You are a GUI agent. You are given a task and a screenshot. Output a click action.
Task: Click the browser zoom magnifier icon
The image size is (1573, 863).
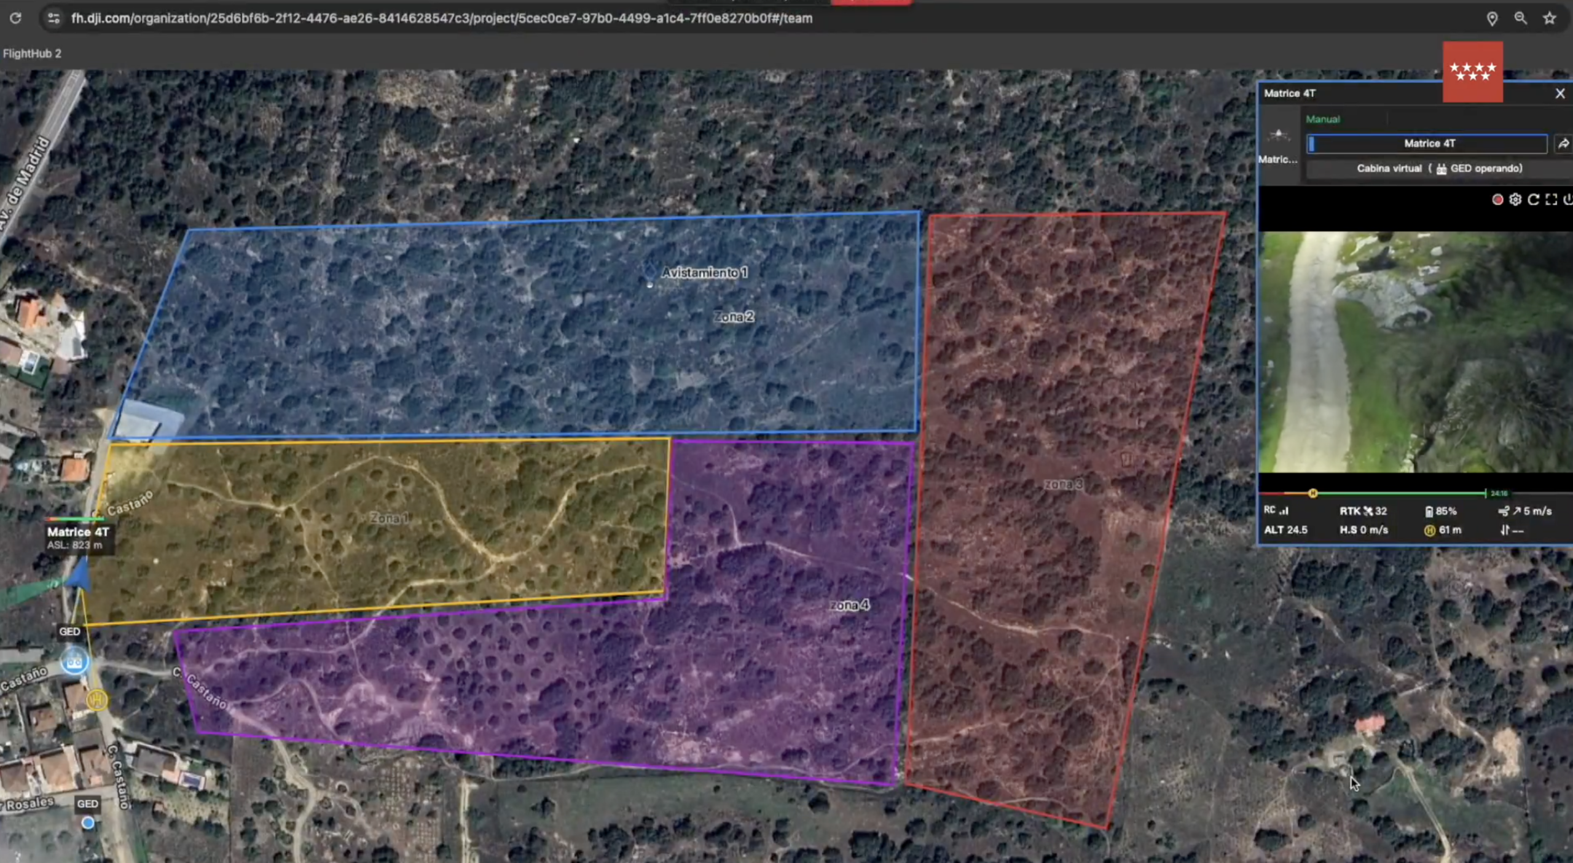1520,18
